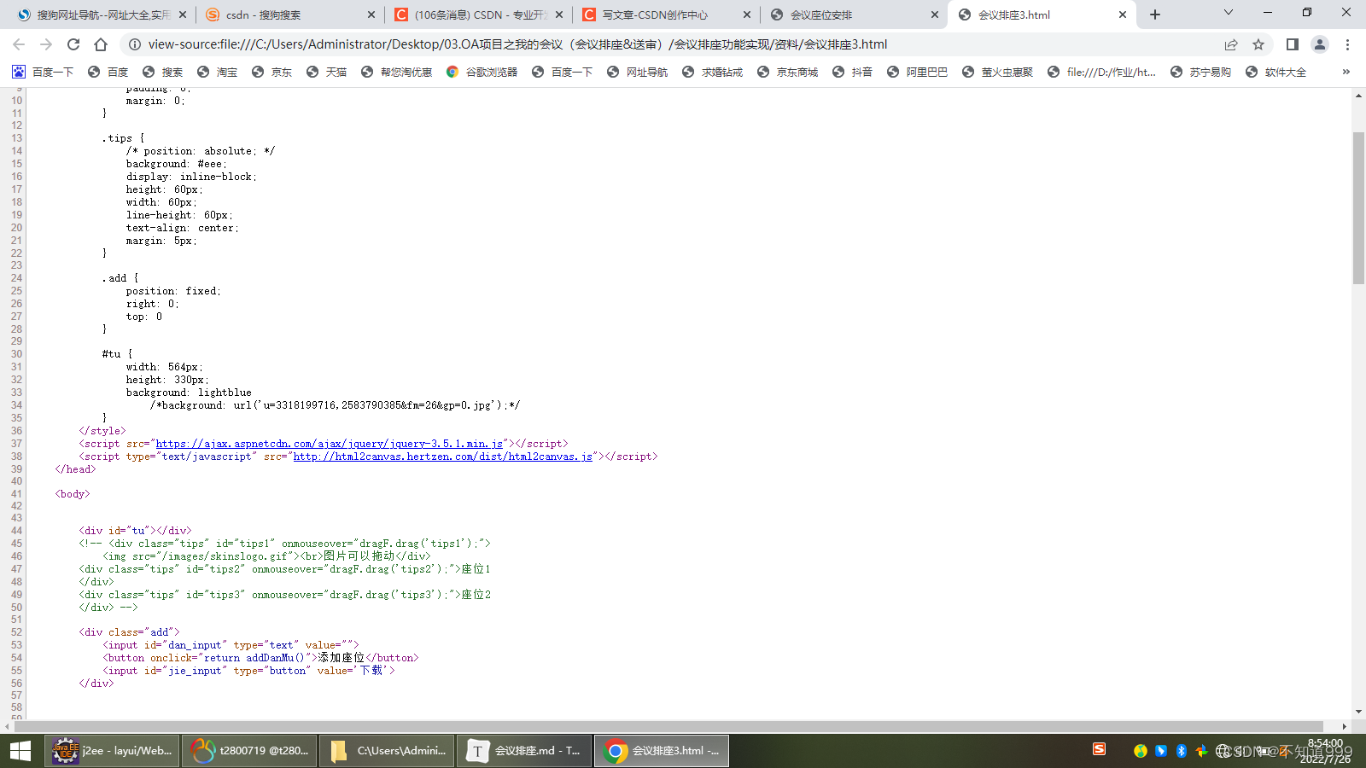Open the 帮您淘优惠 bookmark

coord(396,72)
